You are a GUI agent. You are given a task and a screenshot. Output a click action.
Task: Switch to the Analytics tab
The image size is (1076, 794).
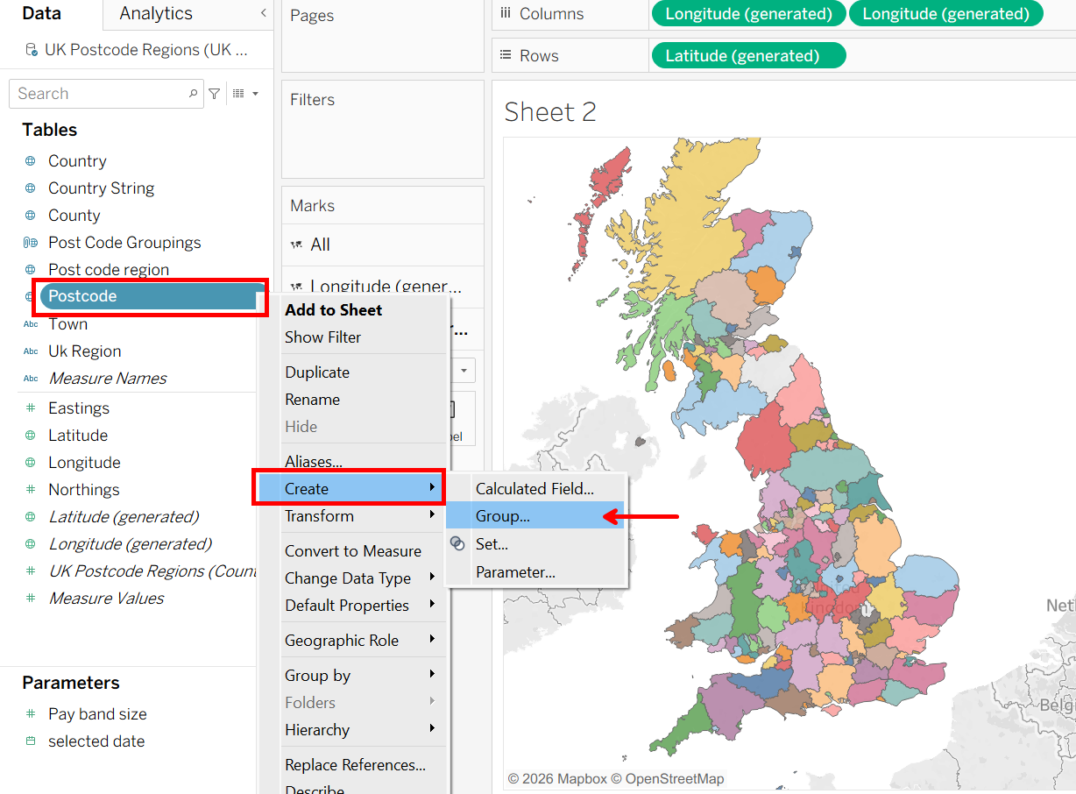point(156,13)
